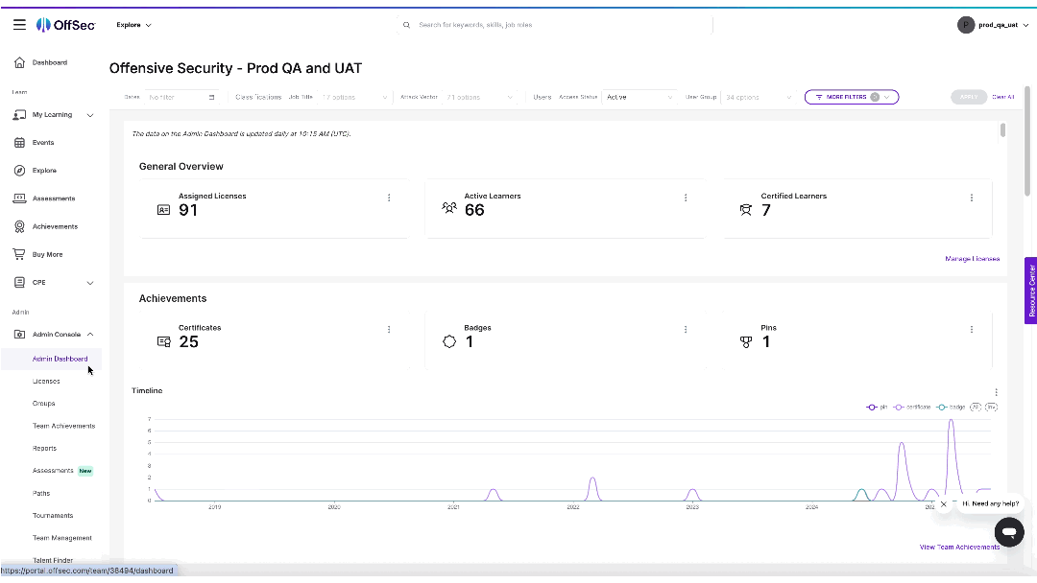1037x583 pixels.
Task: Click the More Filters button
Action: (x=851, y=97)
